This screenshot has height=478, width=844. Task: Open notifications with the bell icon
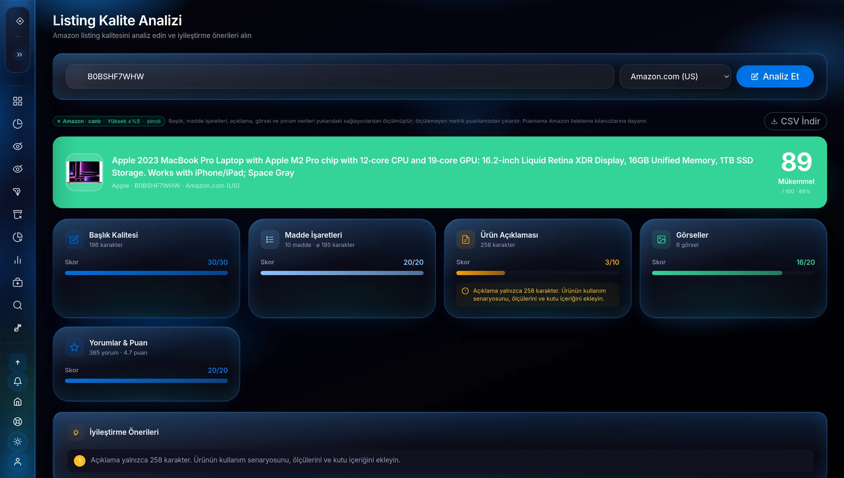click(x=18, y=381)
